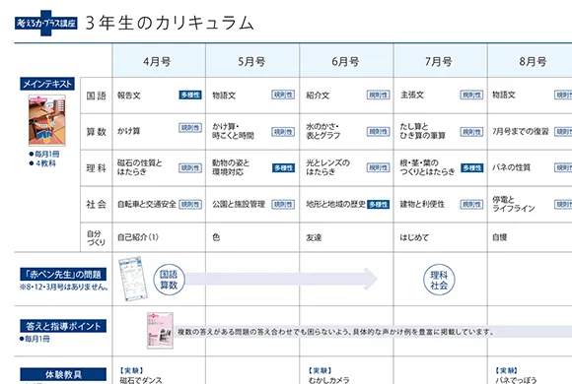Image resolution: width=572 pixels, height=384 pixels.
Task: Click the 体験教具 label
Action: (63, 374)
